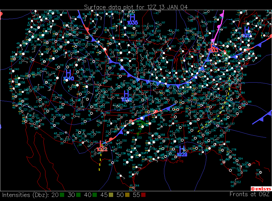The image size is (272, 201).
Task: Click the 1035 pressure value
Action: (x=132, y=23)
